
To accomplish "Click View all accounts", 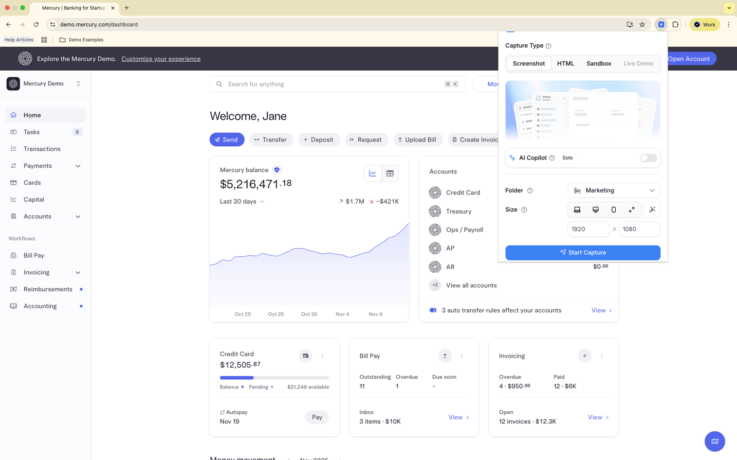I will coord(471,285).
